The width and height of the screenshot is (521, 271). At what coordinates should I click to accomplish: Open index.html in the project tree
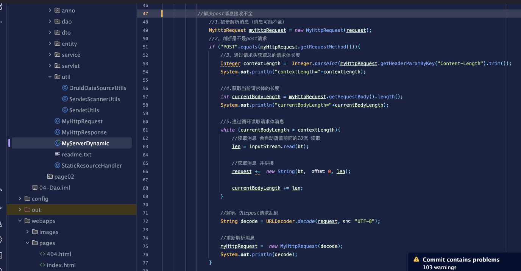(x=61, y=265)
